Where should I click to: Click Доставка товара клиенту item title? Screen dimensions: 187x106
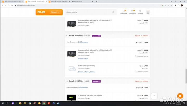(86, 66)
